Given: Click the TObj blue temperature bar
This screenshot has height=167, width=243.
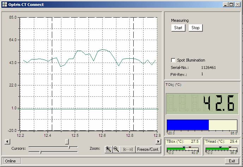Looking at the screenshot, I should [188, 125].
